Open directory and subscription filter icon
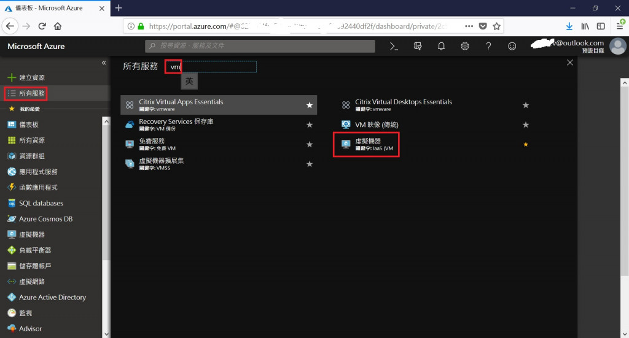This screenshot has width=629, height=338. (x=418, y=47)
